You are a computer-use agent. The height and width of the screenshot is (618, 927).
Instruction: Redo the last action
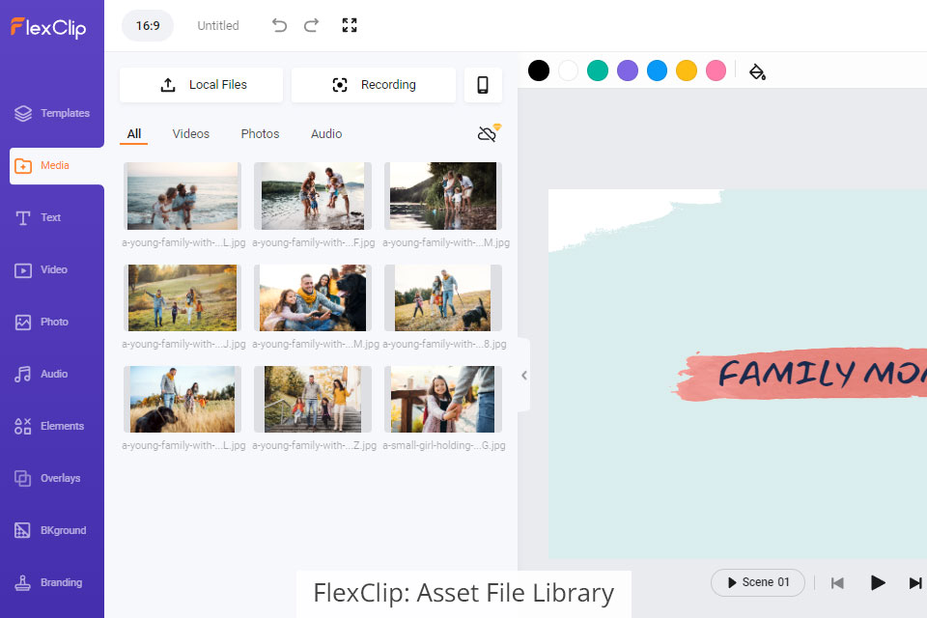(312, 25)
